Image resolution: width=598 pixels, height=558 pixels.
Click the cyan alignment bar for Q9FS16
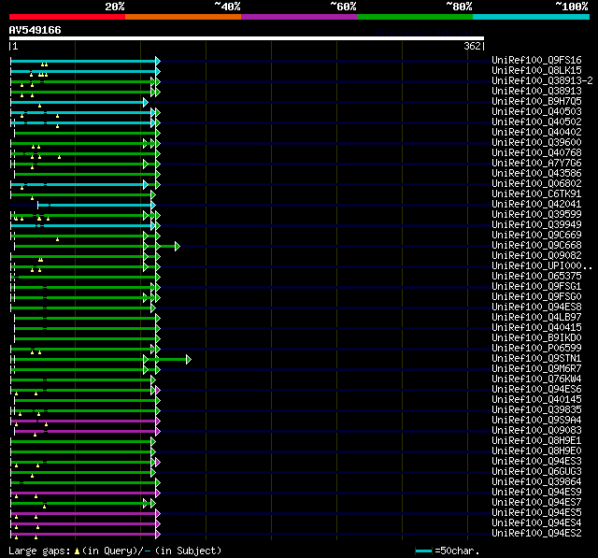83,61
